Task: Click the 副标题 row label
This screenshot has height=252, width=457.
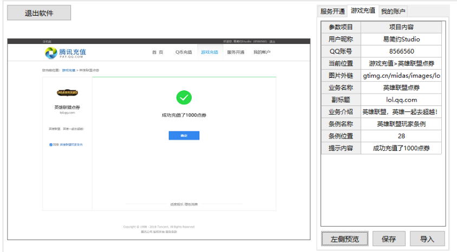Action: 341,100
